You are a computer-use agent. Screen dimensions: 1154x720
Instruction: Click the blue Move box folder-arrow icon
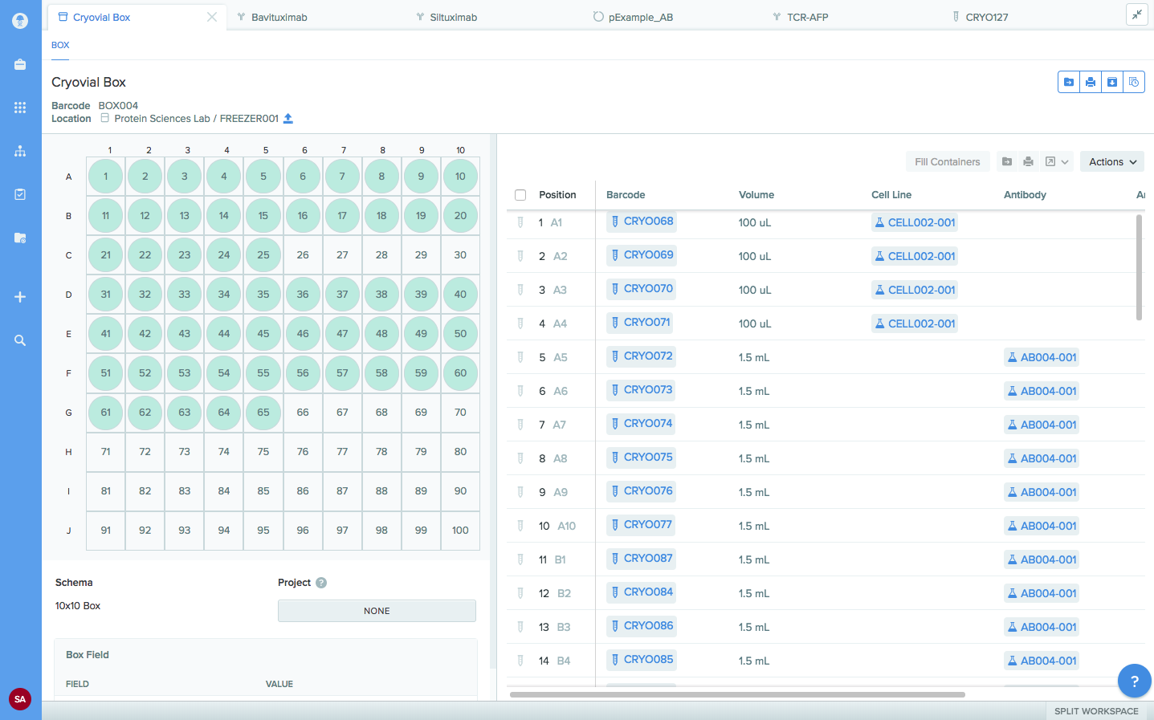(x=1069, y=82)
